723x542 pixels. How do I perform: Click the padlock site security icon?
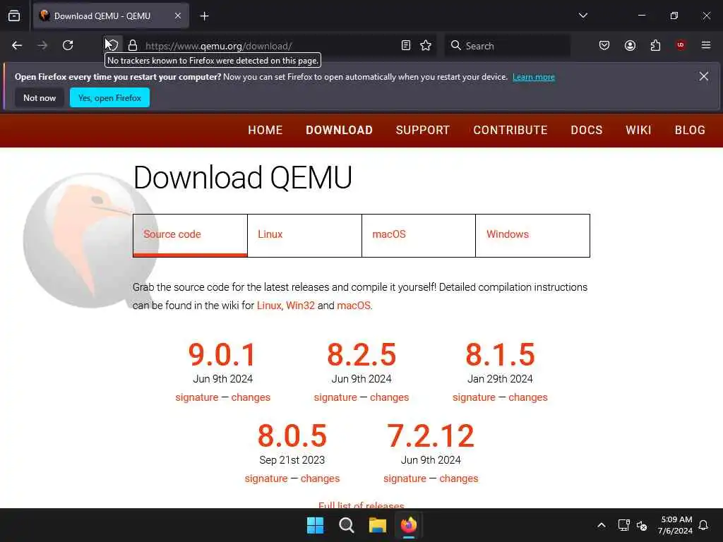133,46
